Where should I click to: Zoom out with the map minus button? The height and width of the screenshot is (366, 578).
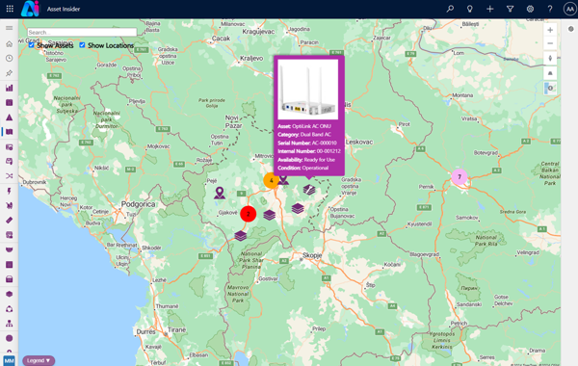(550, 43)
